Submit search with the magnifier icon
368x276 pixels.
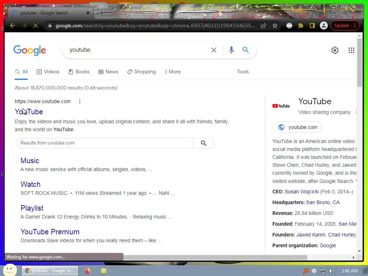[x=245, y=50]
